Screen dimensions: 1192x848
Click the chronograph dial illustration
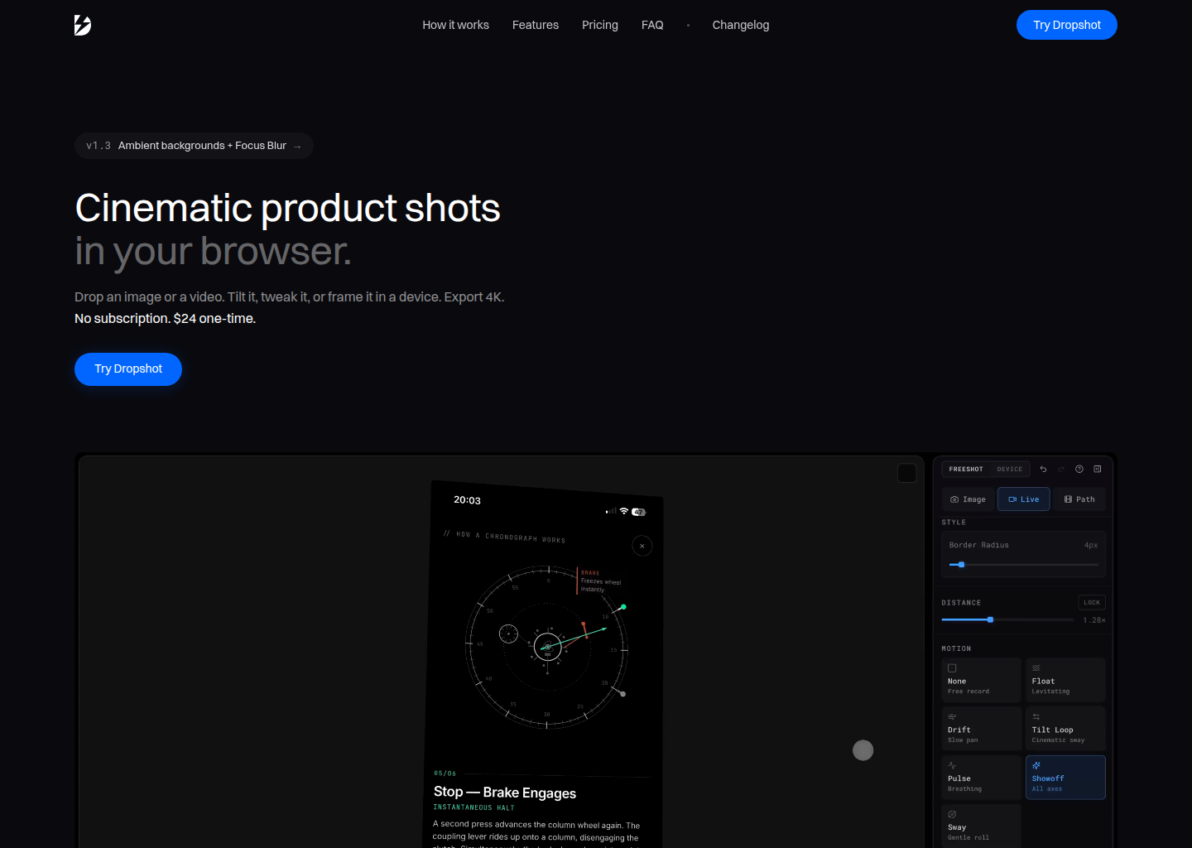tap(546, 647)
